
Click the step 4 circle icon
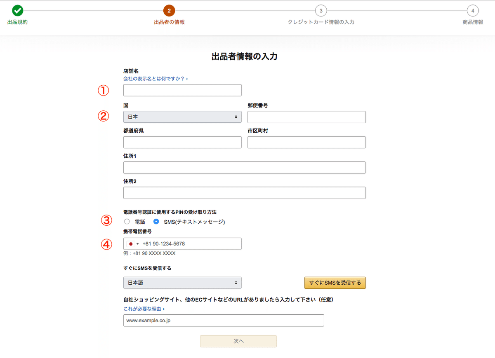pos(473,11)
